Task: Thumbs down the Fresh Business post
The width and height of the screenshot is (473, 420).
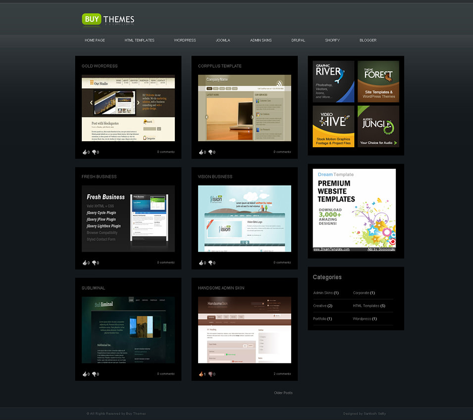Action: (95, 263)
